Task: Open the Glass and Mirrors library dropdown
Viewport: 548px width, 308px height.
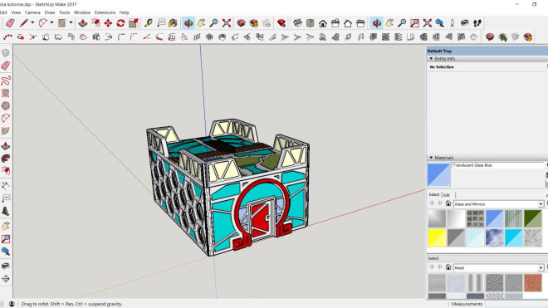Action: tap(541, 204)
